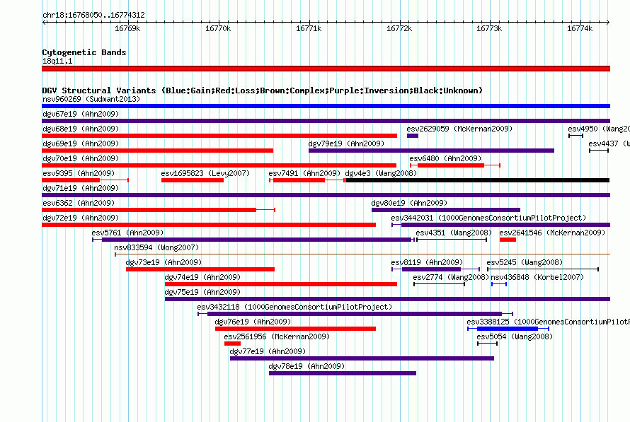Click the esv1695823 (Levy2007) label
Viewport: 630px width, 422px height.
[205, 173]
